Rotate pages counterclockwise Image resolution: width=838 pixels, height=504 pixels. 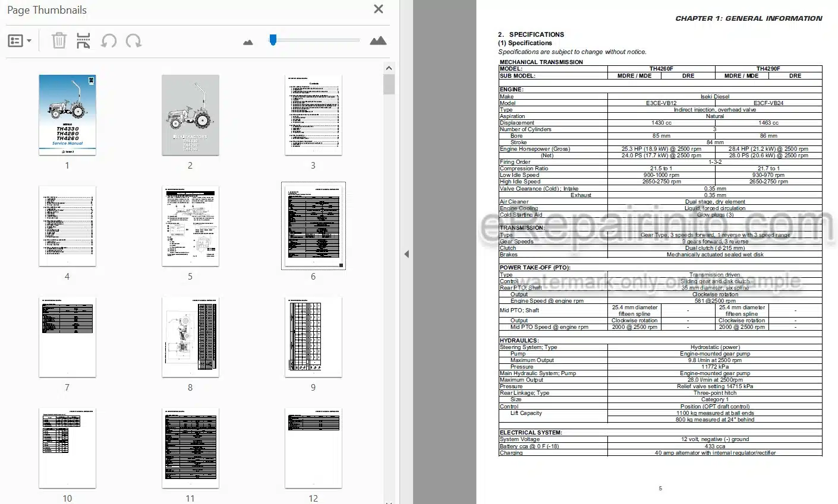[x=109, y=41]
